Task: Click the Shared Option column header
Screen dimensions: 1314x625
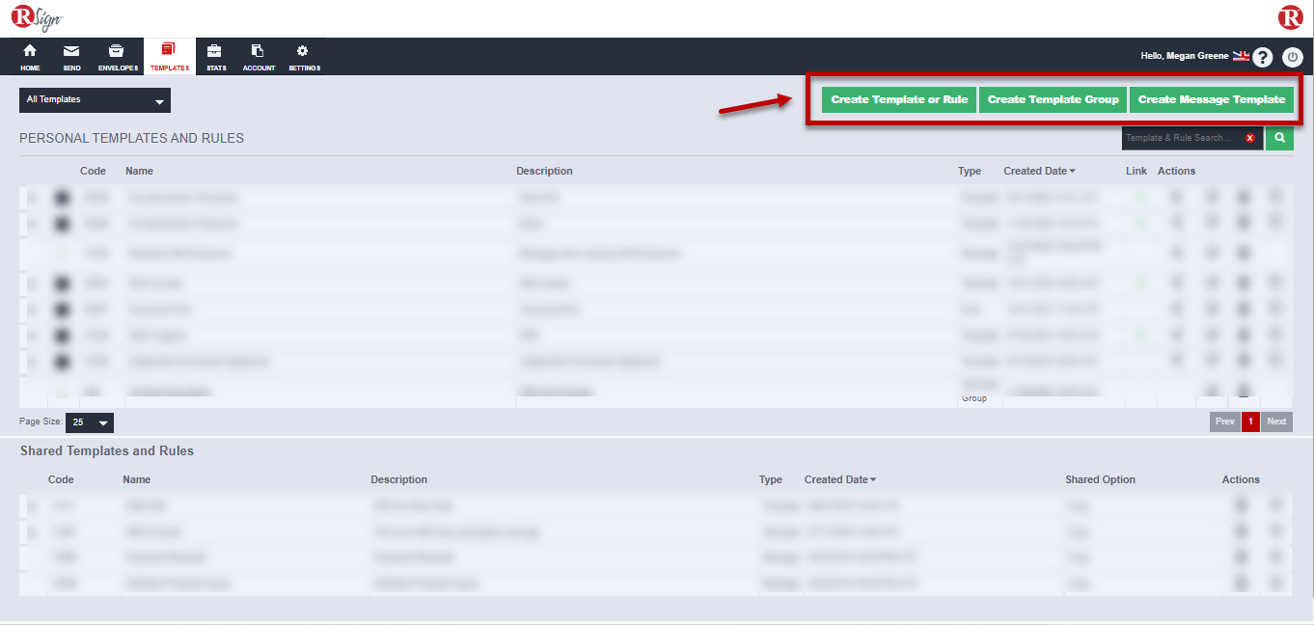Action: (x=1100, y=479)
